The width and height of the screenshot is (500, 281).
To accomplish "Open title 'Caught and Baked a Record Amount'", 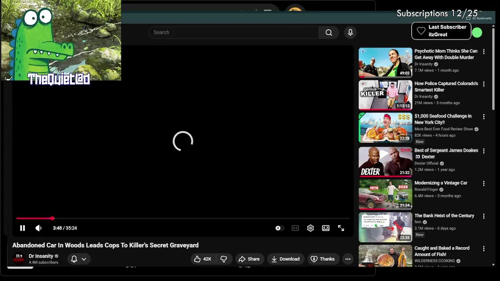I will pos(442,251).
